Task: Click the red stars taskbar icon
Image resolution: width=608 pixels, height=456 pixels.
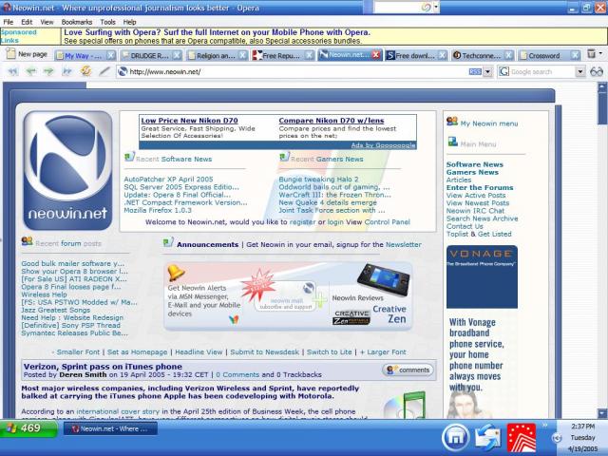Action: pos(522,438)
